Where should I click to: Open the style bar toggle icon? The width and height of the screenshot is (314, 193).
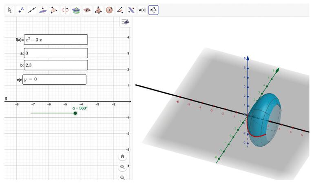coord(125,22)
